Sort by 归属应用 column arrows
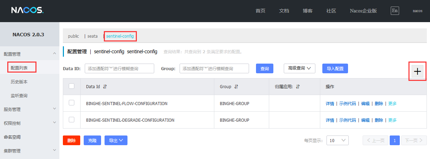 tap(298, 87)
